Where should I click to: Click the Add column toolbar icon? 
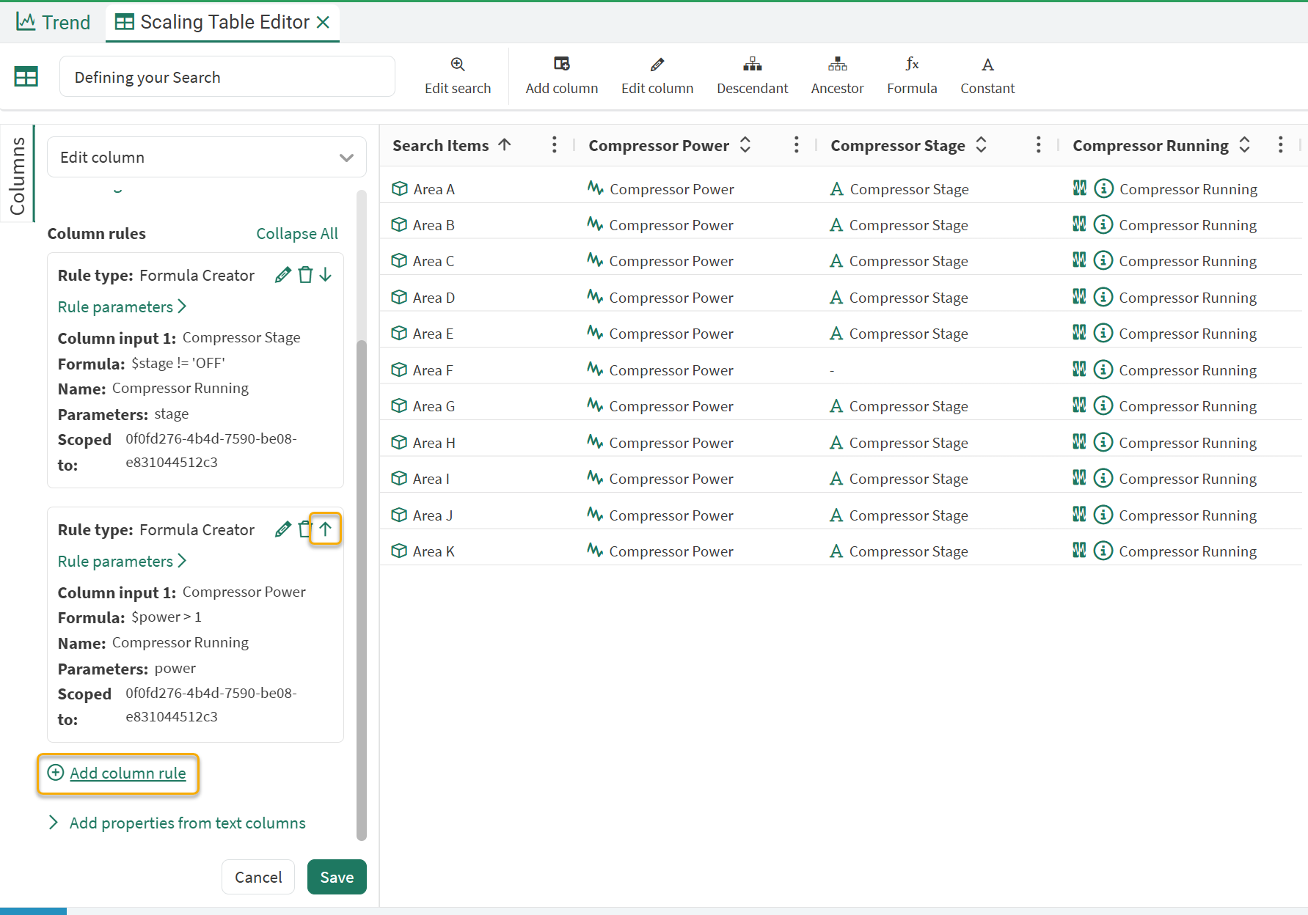[x=561, y=65]
